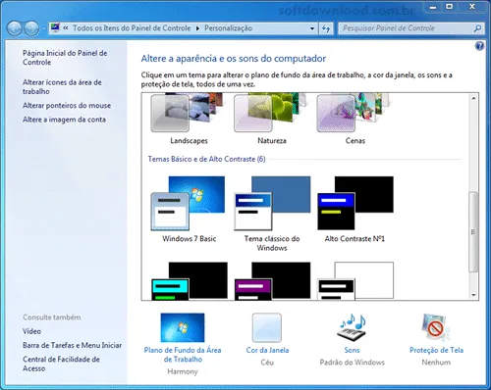Open Plano de Fundo da Área de Trabalho icon
This screenshot has width=491, height=390.
click(183, 327)
